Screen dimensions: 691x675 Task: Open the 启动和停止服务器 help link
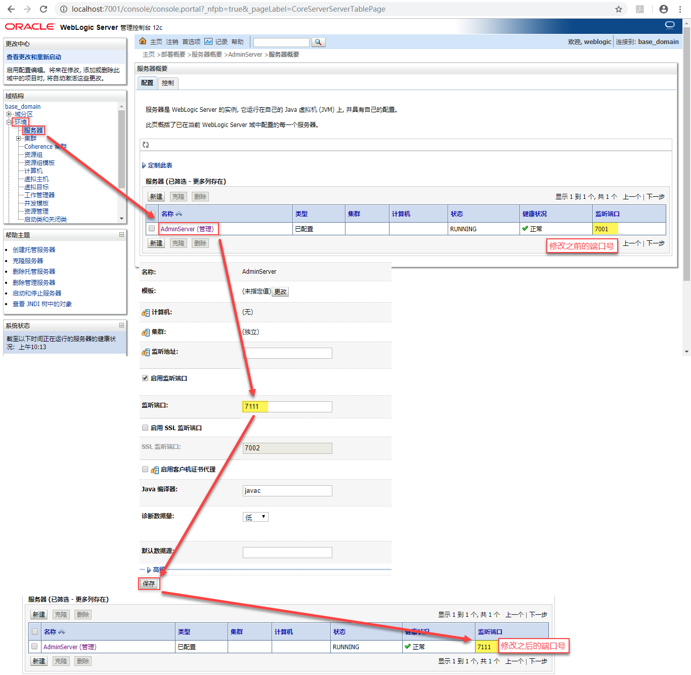[x=37, y=293]
